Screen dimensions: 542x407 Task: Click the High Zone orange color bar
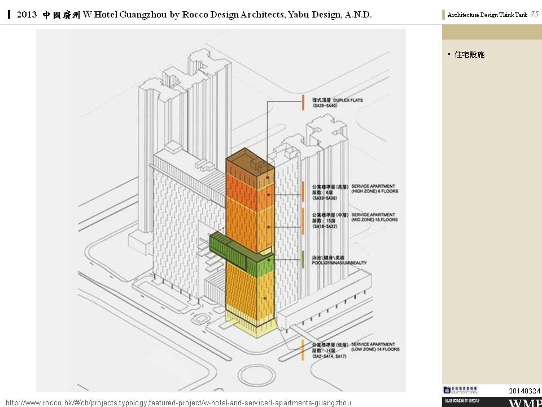pyautogui.click(x=304, y=191)
